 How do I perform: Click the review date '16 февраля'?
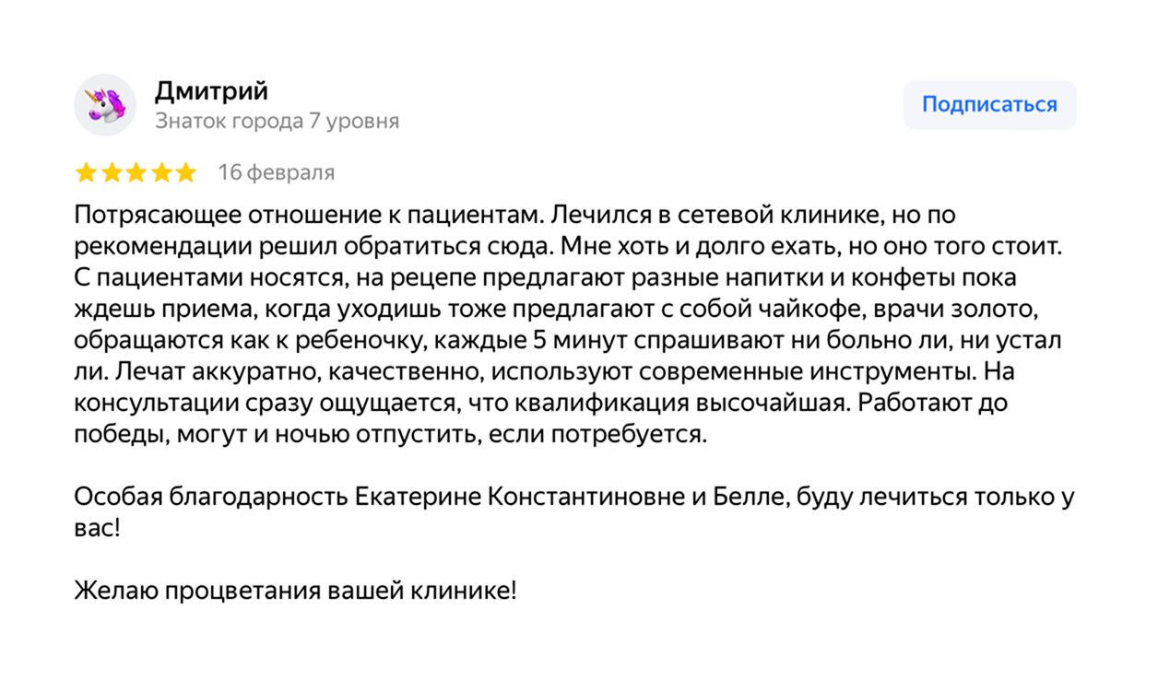click(x=276, y=172)
